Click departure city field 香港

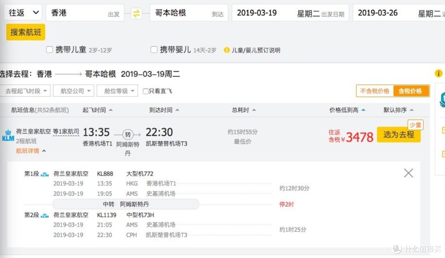click(x=85, y=13)
